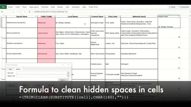This screenshot has width=191, height=107.
Task: Open the Data ribbon tab
Action: click(53, 7)
